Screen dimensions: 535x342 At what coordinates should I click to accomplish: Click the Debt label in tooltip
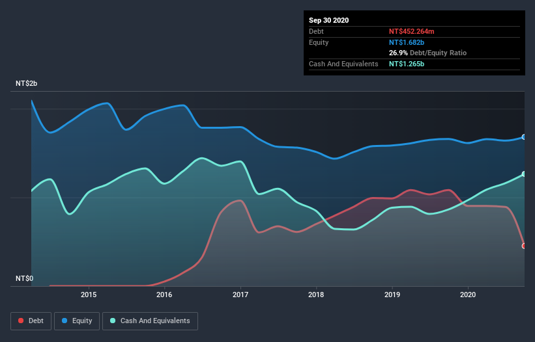[x=316, y=31]
